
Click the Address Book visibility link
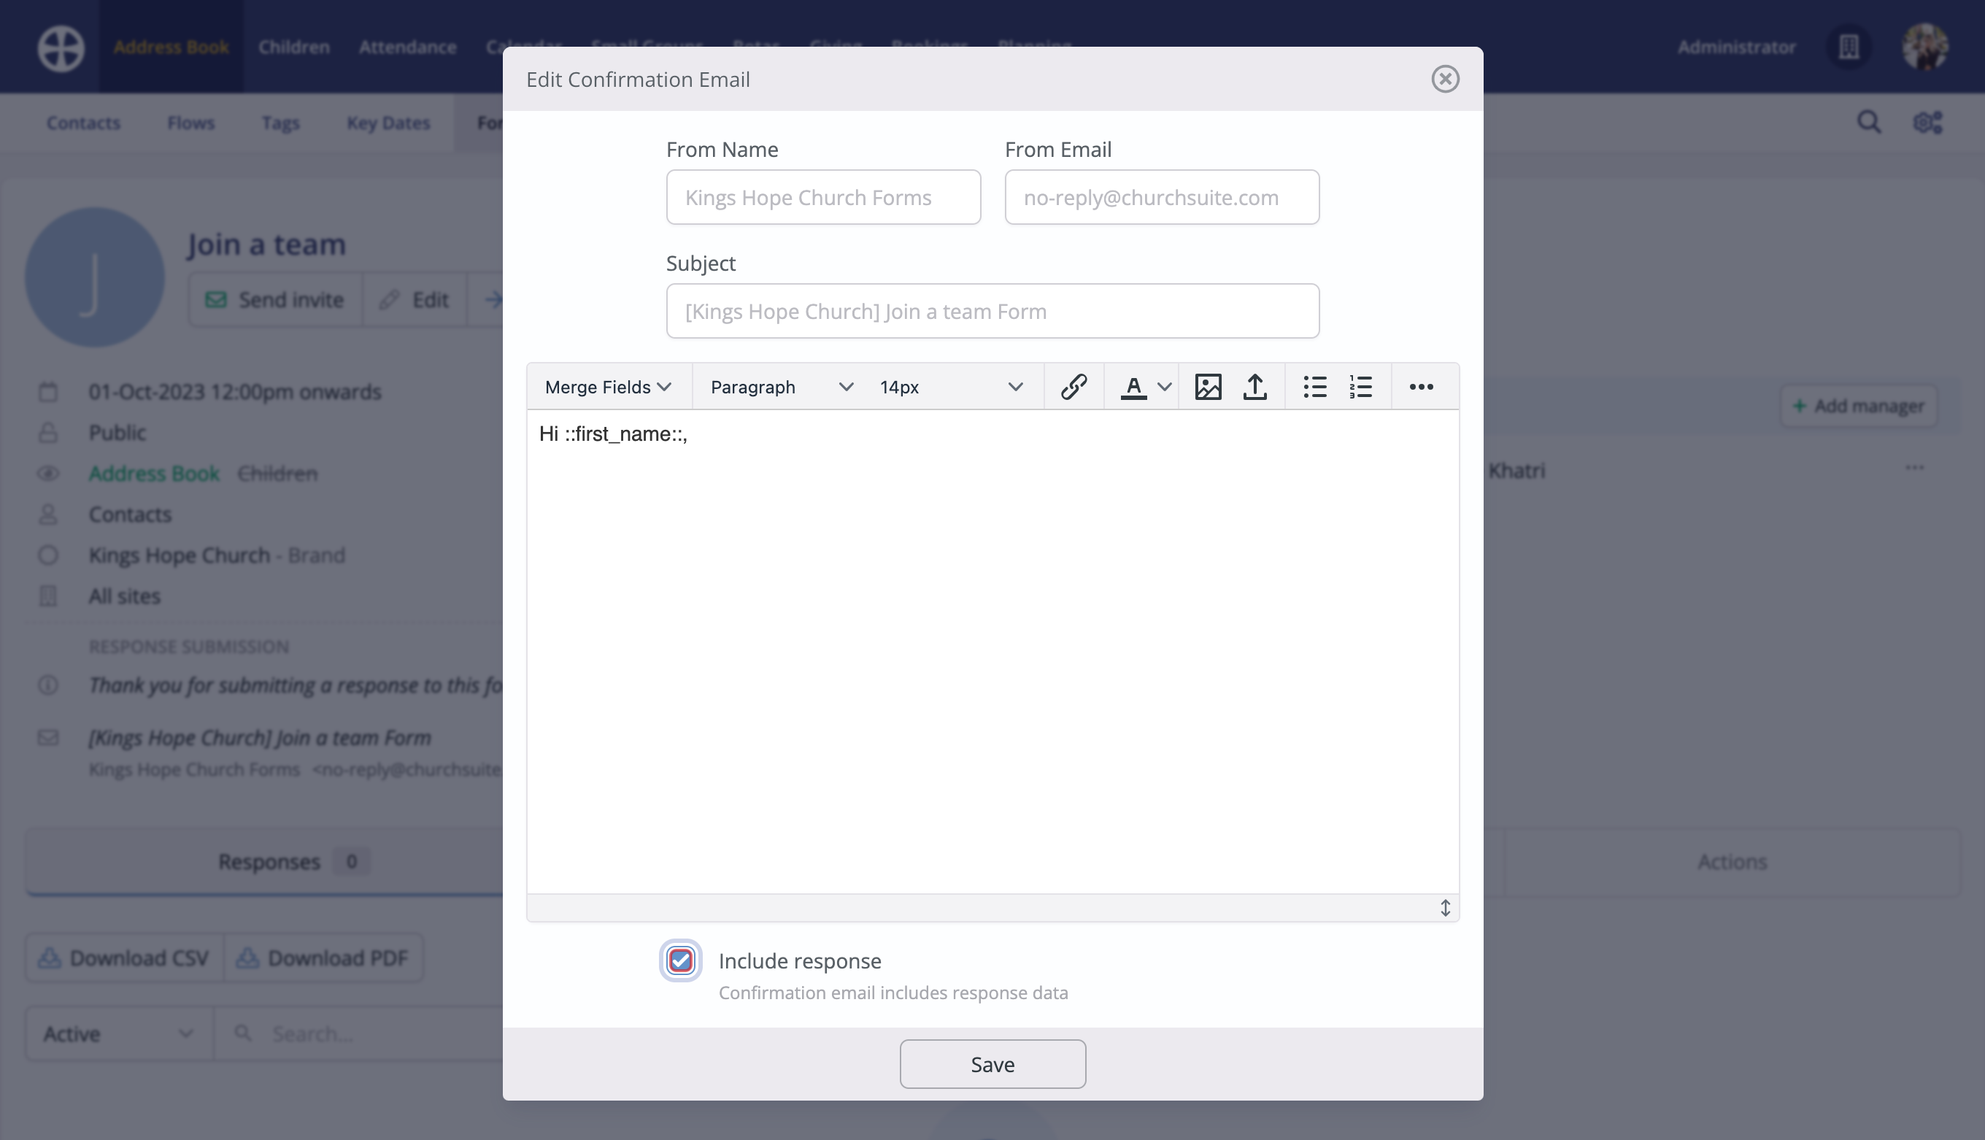(x=153, y=474)
